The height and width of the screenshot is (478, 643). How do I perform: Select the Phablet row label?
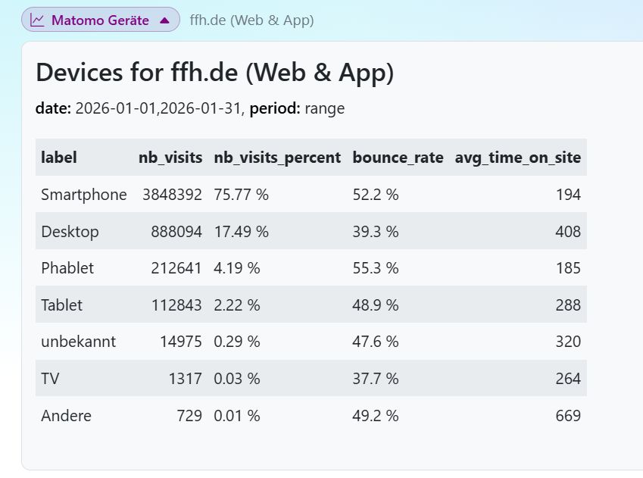(69, 268)
